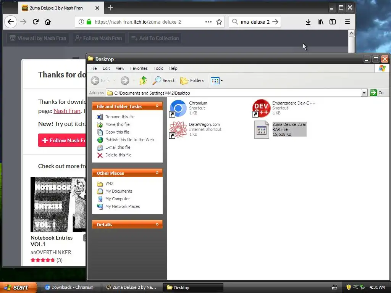Open Firefox hamburger menu
Viewport: 391px width, 293px height.
click(347, 22)
